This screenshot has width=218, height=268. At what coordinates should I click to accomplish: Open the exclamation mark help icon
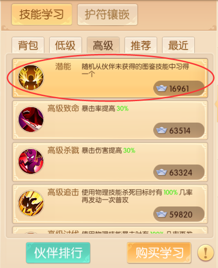[205, 253]
